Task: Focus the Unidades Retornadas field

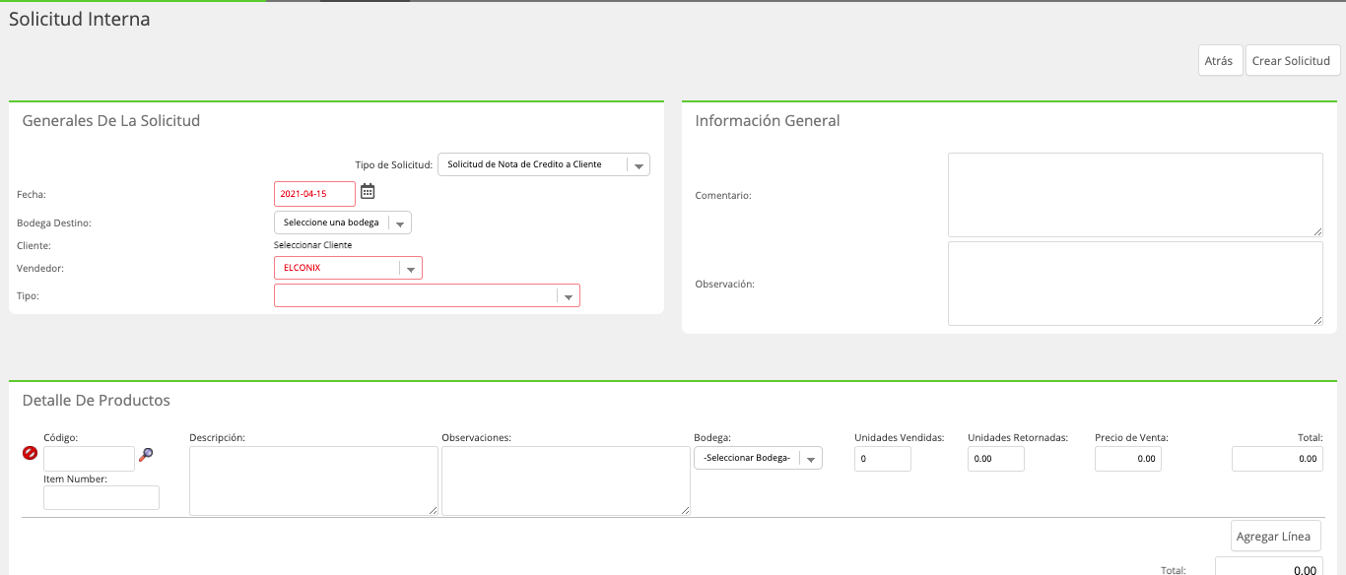Action: tap(996, 459)
